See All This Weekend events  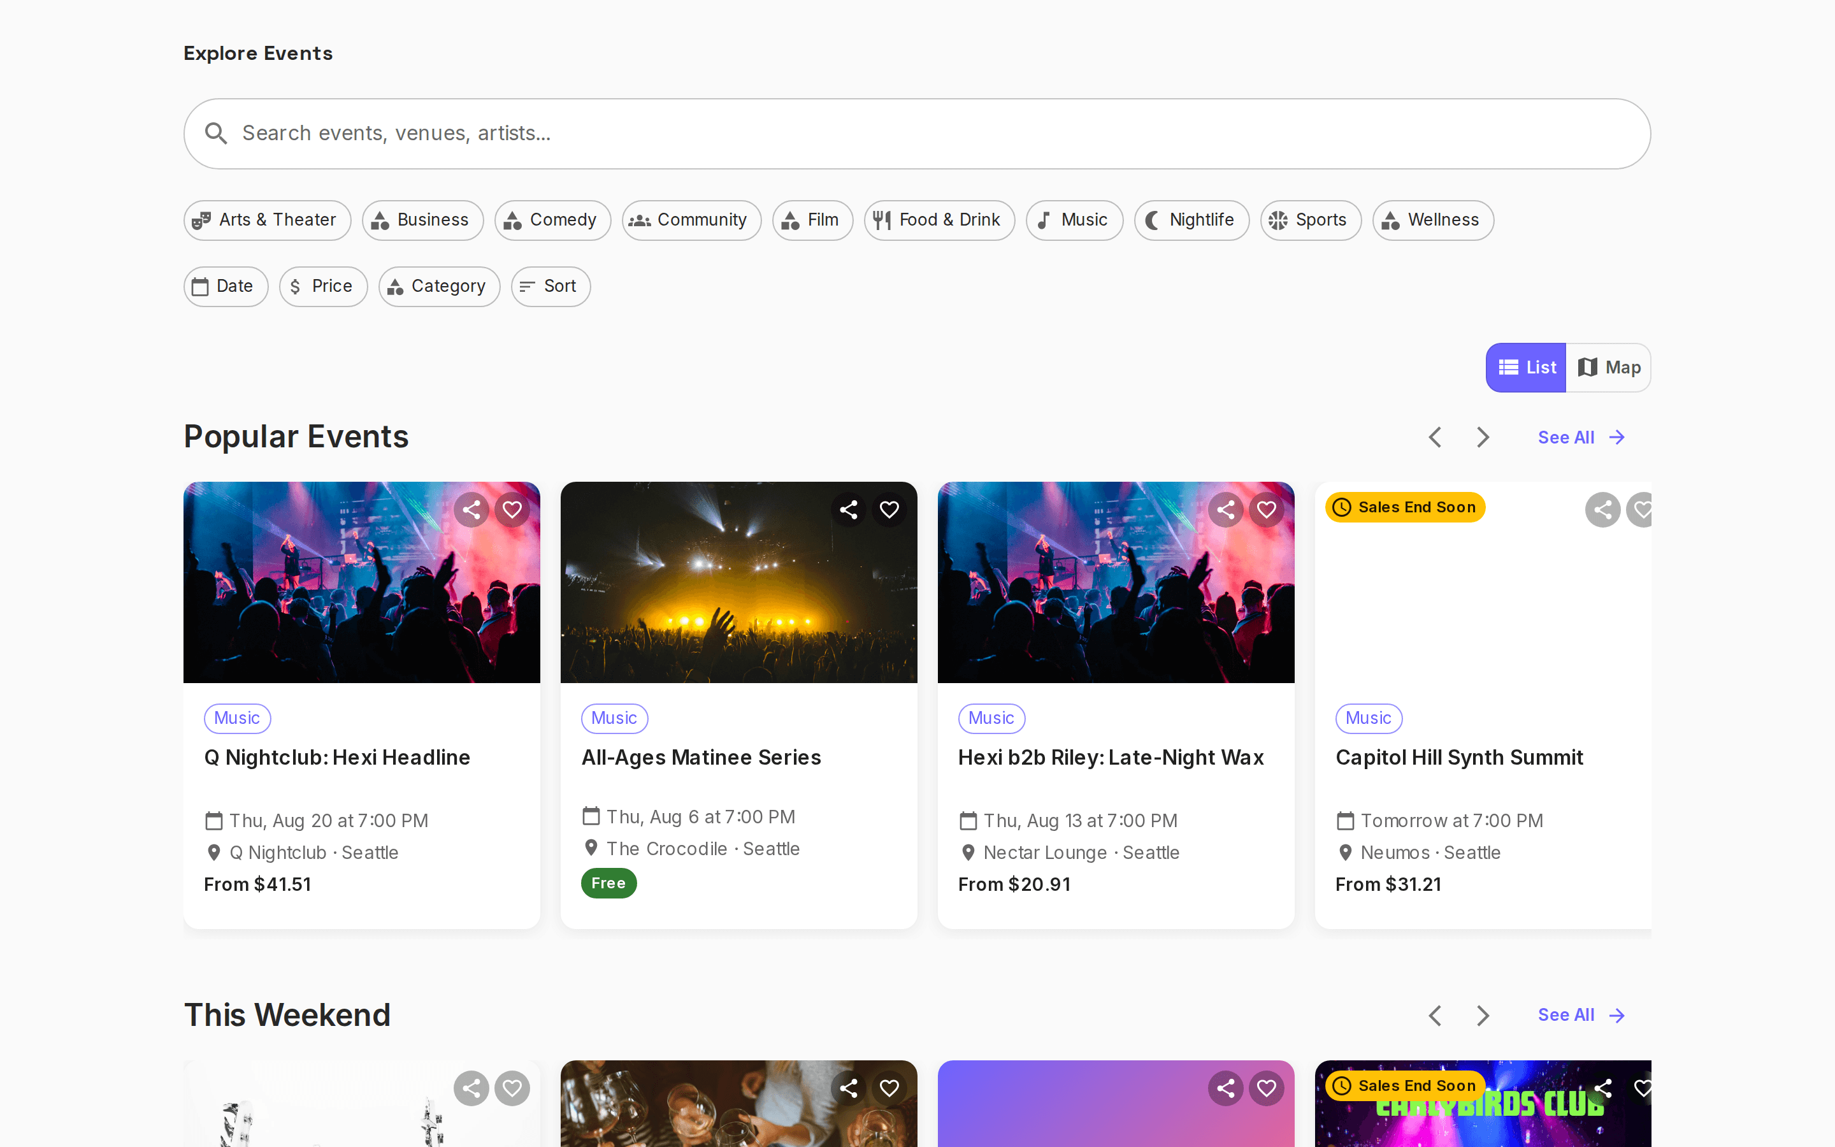pyautogui.click(x=1581, y=1015)
